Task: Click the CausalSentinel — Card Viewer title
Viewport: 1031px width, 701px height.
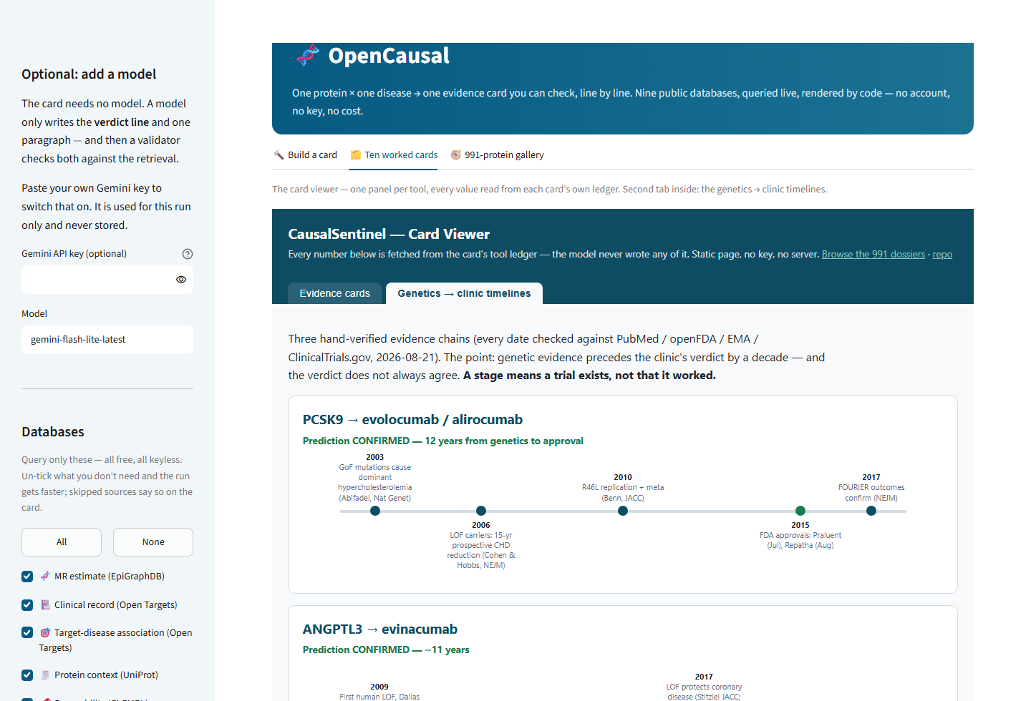Action: [389, 234]
